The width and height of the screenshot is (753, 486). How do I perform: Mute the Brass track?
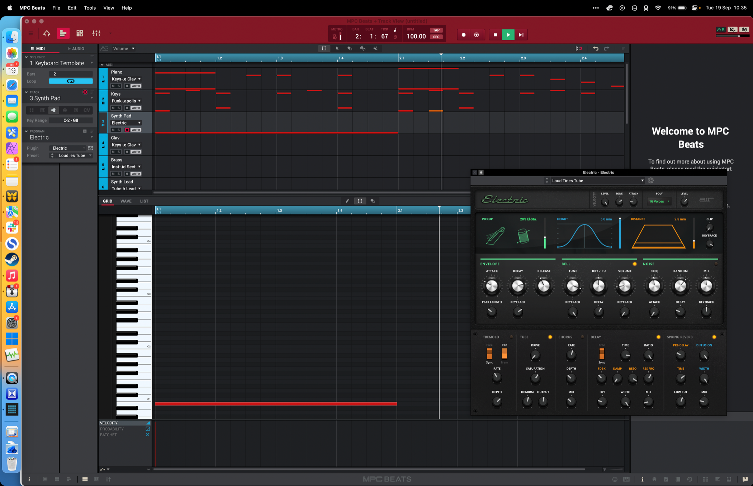coord(113,174)
